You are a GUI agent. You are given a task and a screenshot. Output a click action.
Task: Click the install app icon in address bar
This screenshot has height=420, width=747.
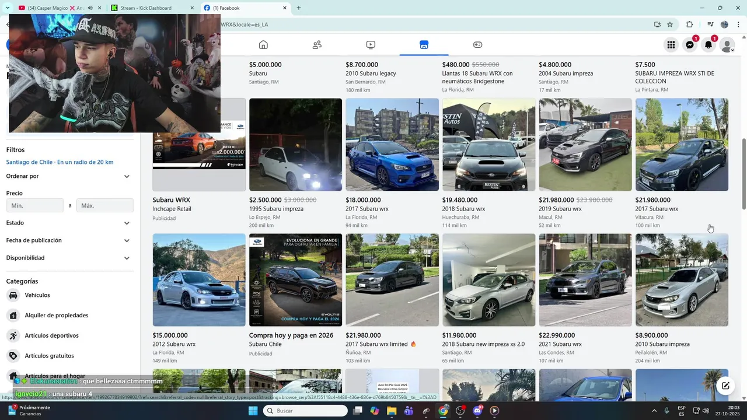tap(657, 24)
